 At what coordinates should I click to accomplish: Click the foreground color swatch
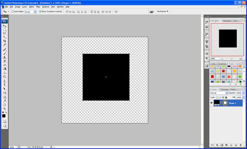click(x=4, y=116)
